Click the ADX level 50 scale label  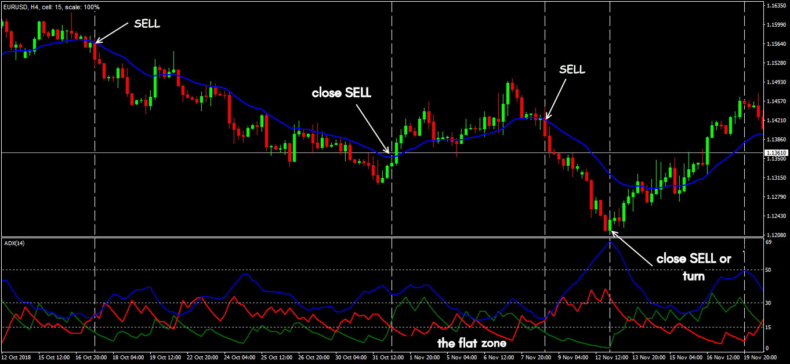(768, 270)
